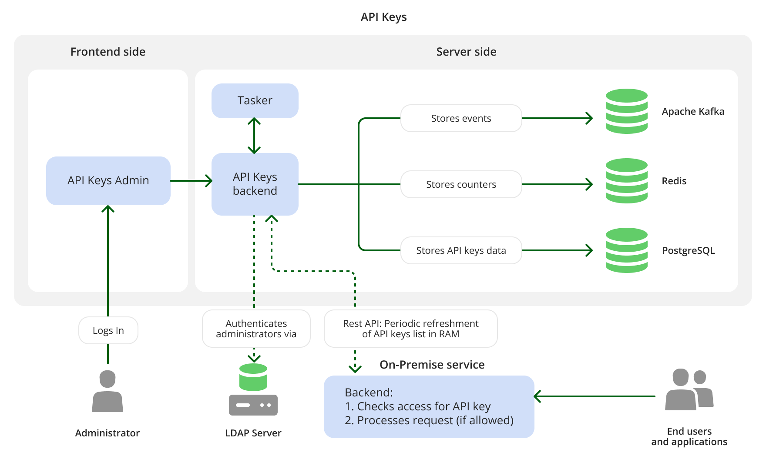This screenshot has width=766, height=459.
Task: Click the arrow between Tasker and backend
Action: coord(255,135)
